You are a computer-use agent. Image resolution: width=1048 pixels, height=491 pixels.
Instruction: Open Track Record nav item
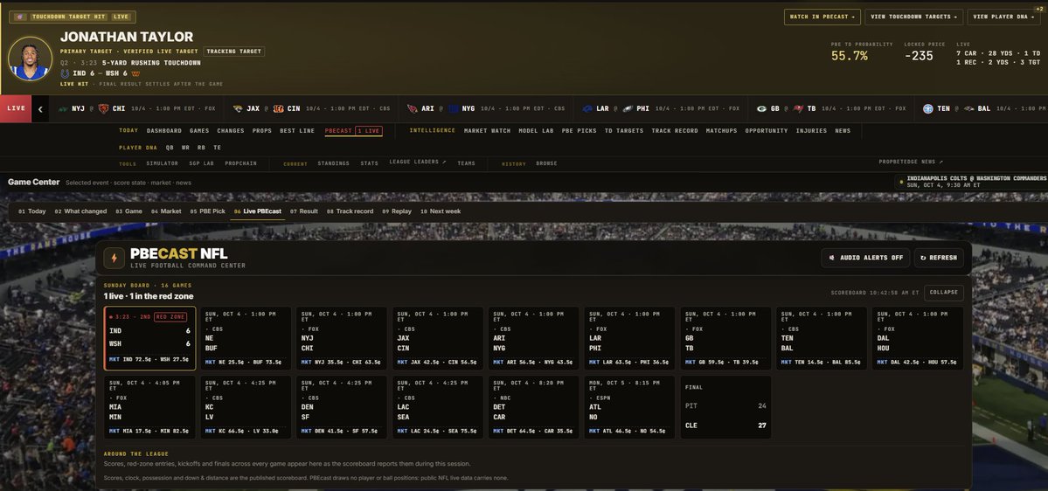point(675,131)
